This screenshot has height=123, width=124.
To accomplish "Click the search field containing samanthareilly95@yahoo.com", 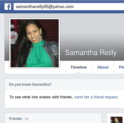I will pos(69,7).
